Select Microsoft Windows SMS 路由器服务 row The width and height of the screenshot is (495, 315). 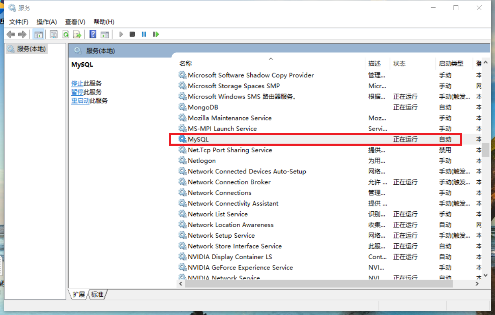tap(329, 96)
